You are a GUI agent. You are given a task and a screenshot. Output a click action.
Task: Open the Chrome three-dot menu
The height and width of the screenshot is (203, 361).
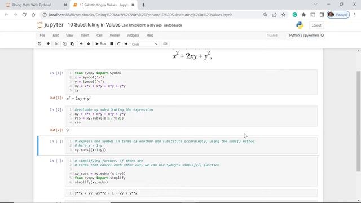pyautogui.click(x=355, y=15)
